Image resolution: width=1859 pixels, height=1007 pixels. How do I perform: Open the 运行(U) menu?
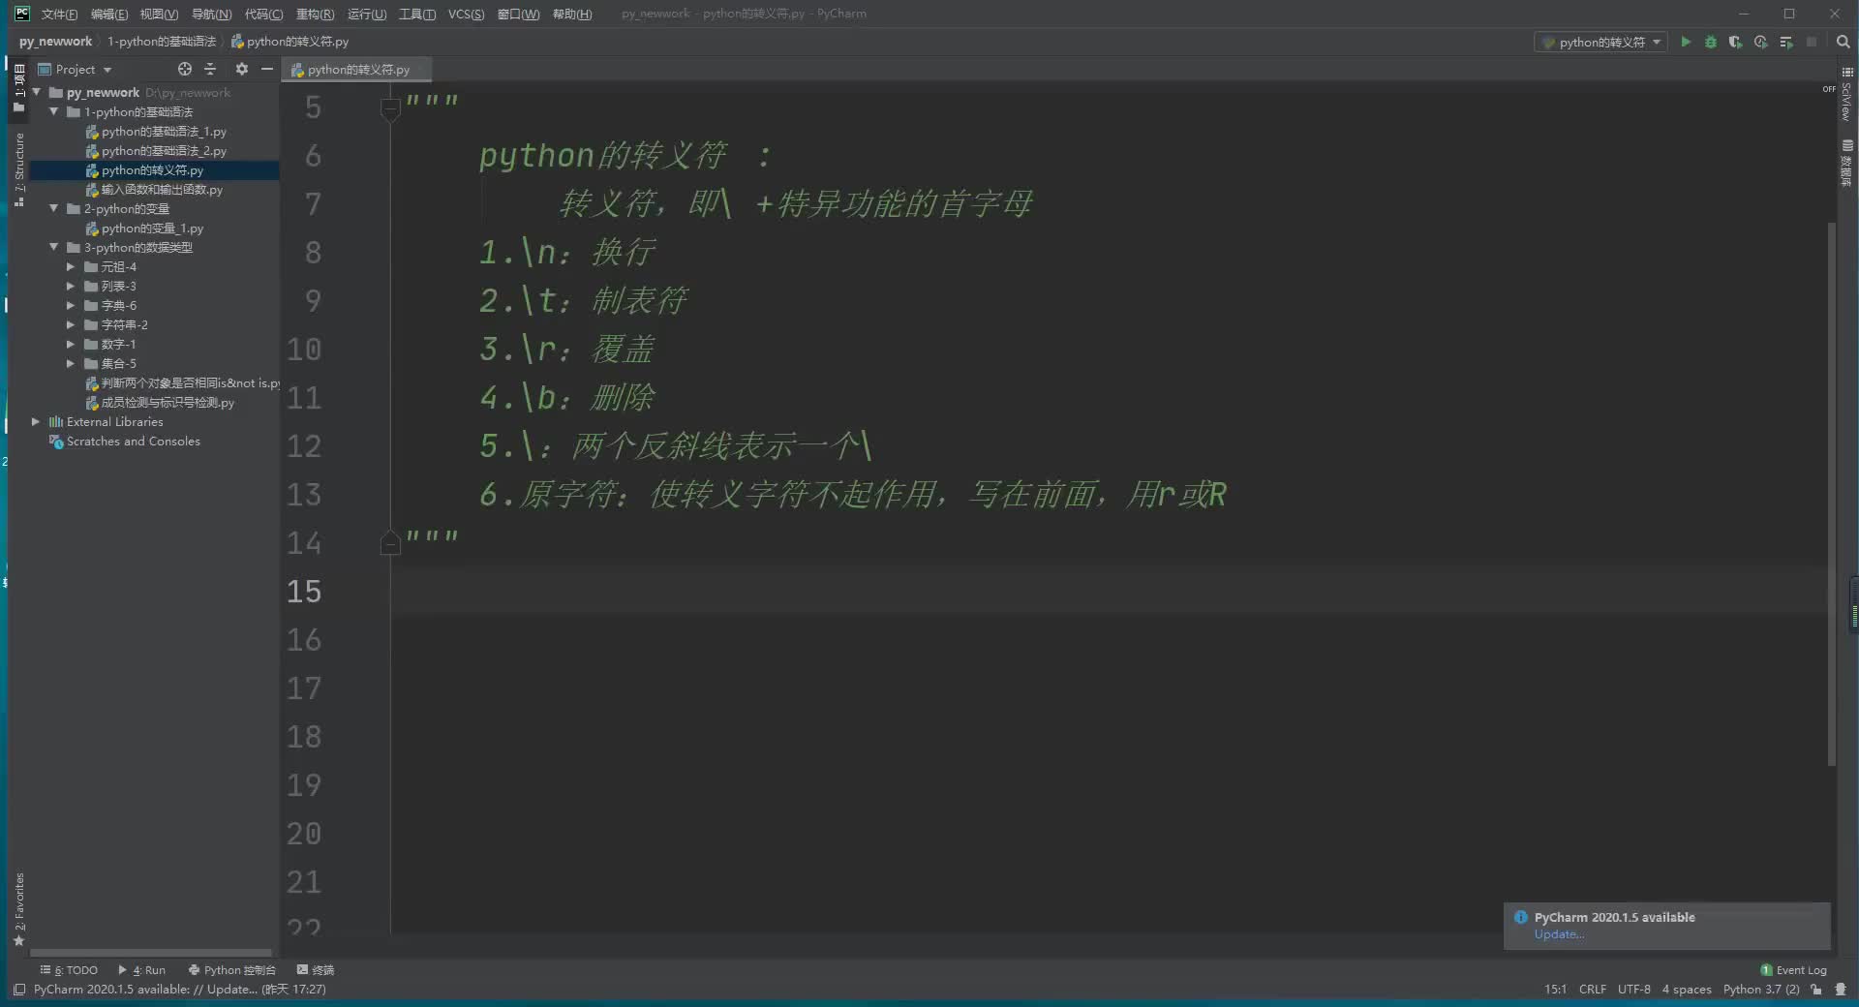coord(366,14)
